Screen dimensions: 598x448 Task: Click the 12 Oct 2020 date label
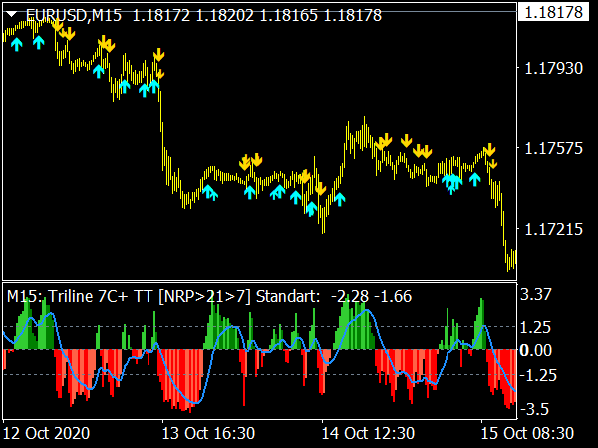pyautogui.click(x=47, y=433)
